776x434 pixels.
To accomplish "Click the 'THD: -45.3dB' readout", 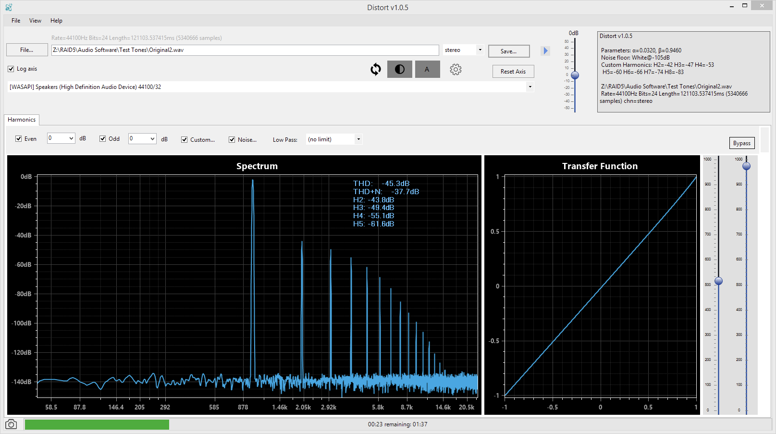I will pos(382,184).
